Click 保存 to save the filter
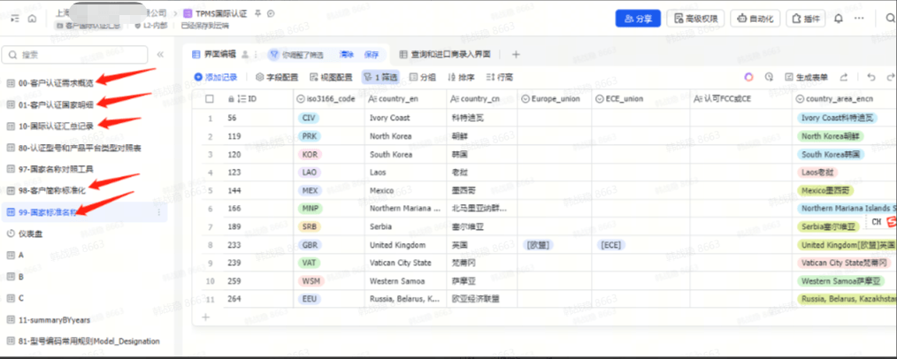The width and height of the screenshot is (897, 359). point(372,55)
